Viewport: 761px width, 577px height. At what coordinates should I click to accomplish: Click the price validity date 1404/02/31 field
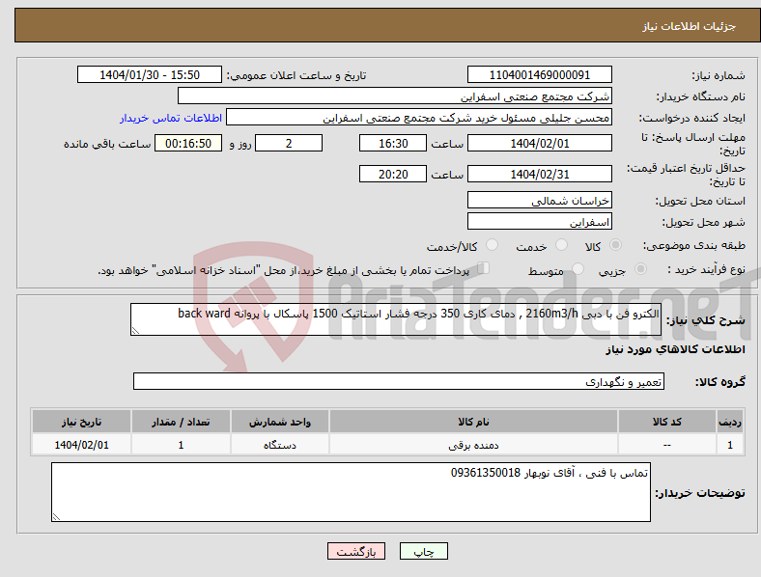coord(540,174)
